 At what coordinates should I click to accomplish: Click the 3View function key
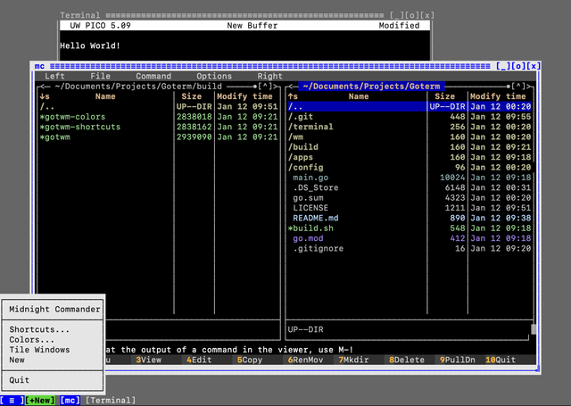pos(149,360)
